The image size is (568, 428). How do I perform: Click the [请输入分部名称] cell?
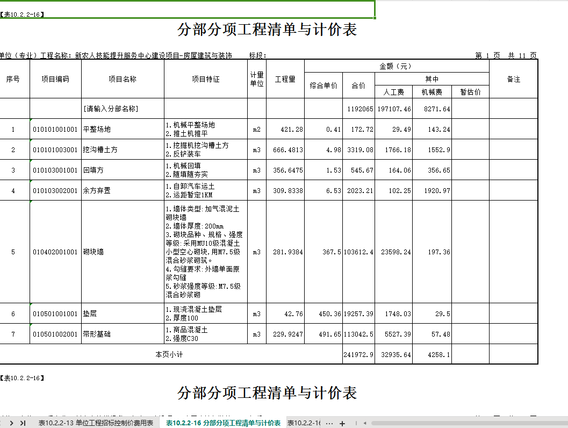123,109
